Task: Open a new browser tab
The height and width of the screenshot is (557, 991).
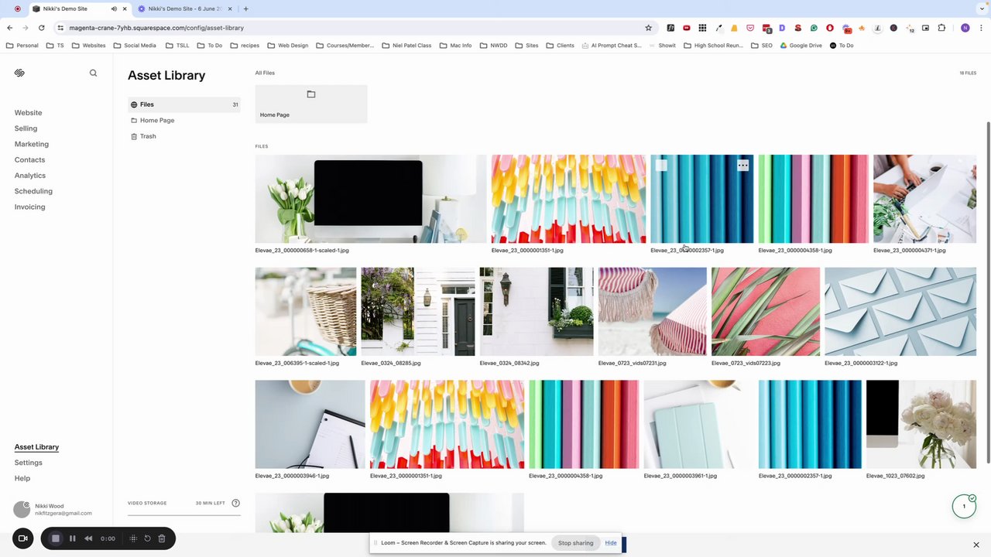Action: 245,9
